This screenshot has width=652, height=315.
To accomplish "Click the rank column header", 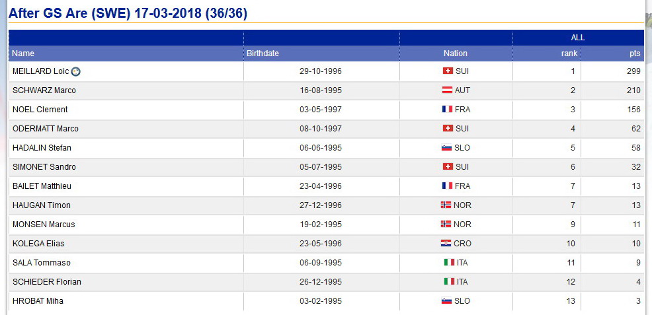I will (x=569, y=53).
